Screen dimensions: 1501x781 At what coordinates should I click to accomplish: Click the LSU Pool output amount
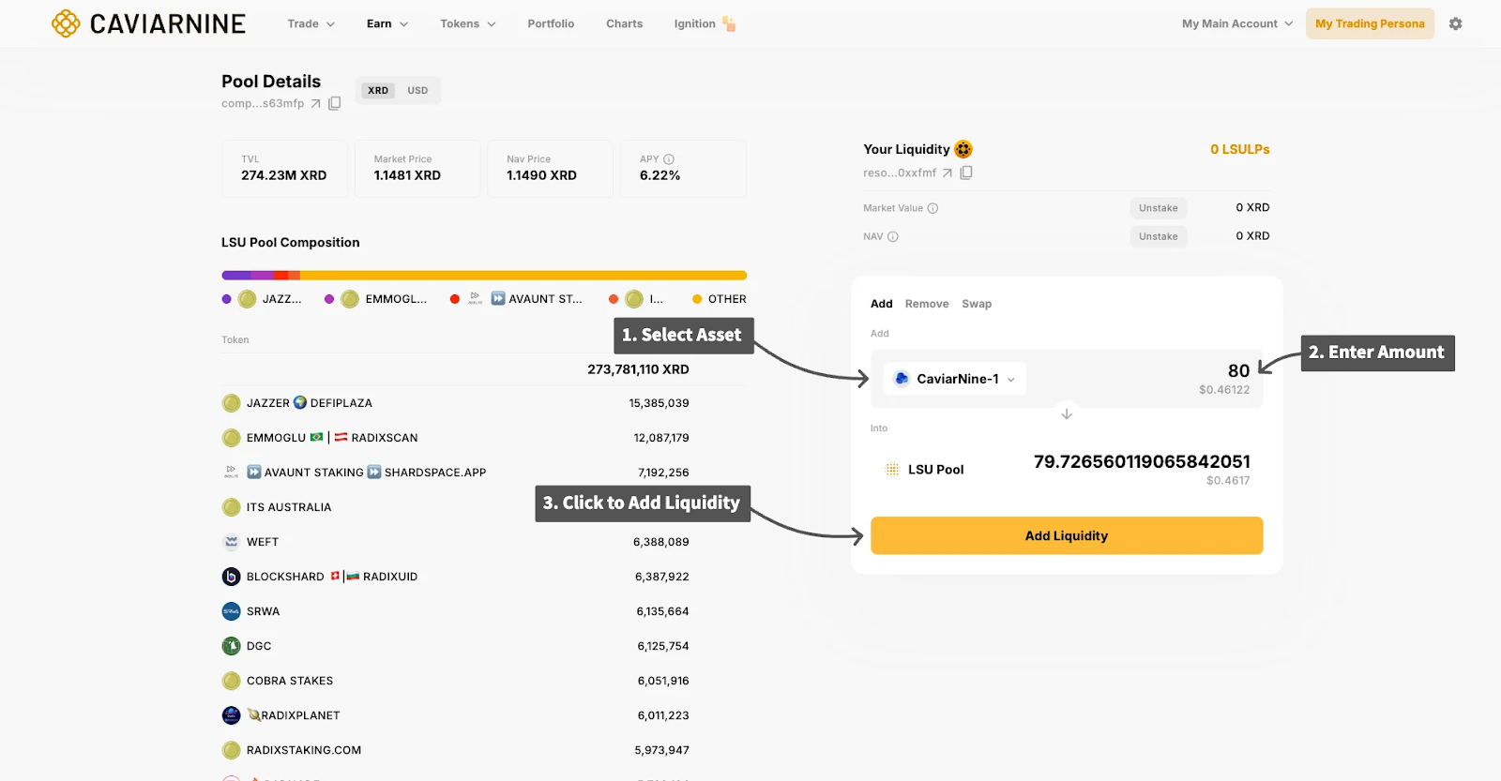[x=1142, y=461]
